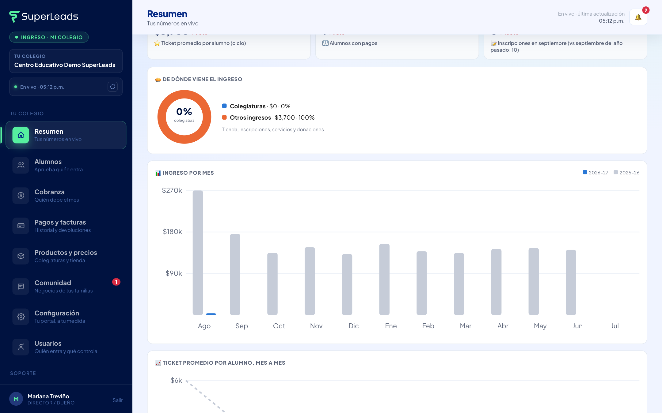Click the SuperLeads logo icon

(x=14, y=17)
